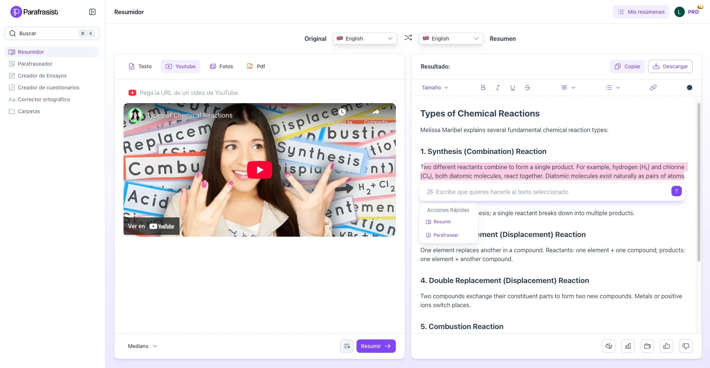Switch to the Fotos tab
The image size is (710, 368).
click(x=221, y=66)
